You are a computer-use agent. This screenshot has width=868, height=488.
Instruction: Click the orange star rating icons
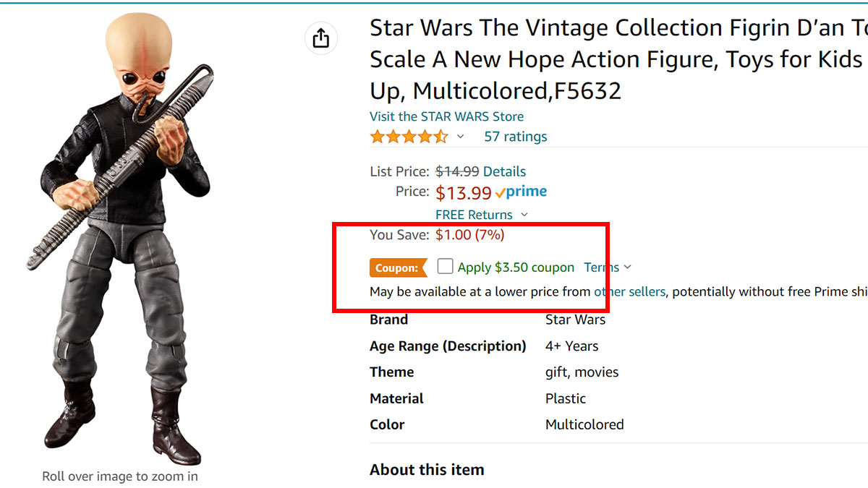click(409, 137)
